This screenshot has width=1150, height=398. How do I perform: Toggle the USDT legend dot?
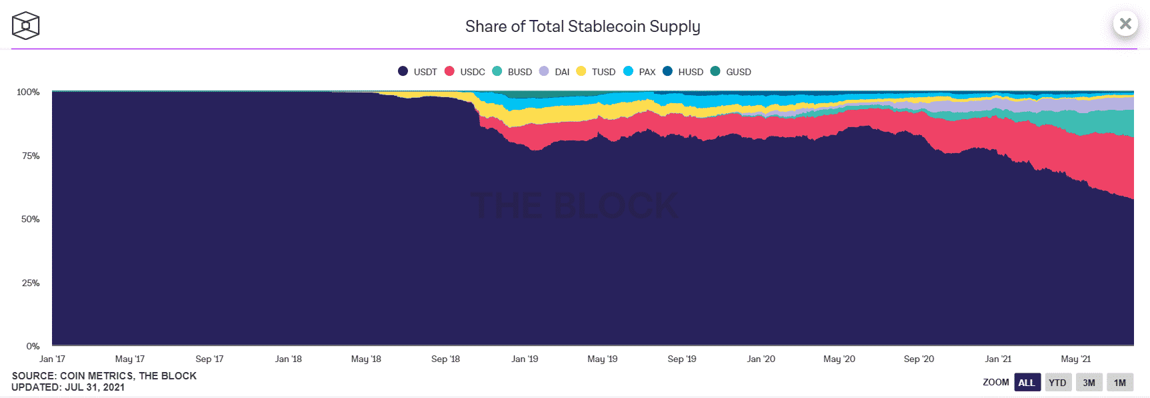(x=403, y=71)
